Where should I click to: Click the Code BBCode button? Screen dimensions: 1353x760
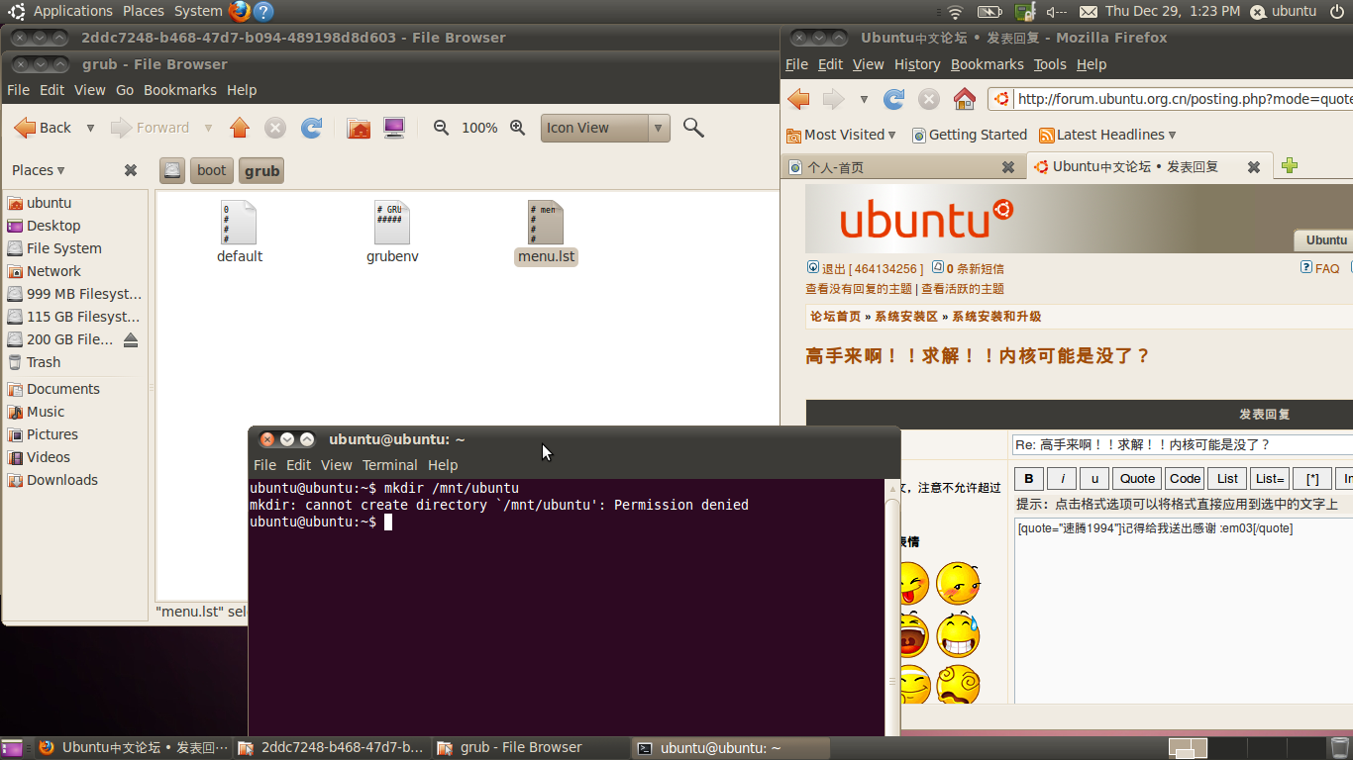[1185, 479]
